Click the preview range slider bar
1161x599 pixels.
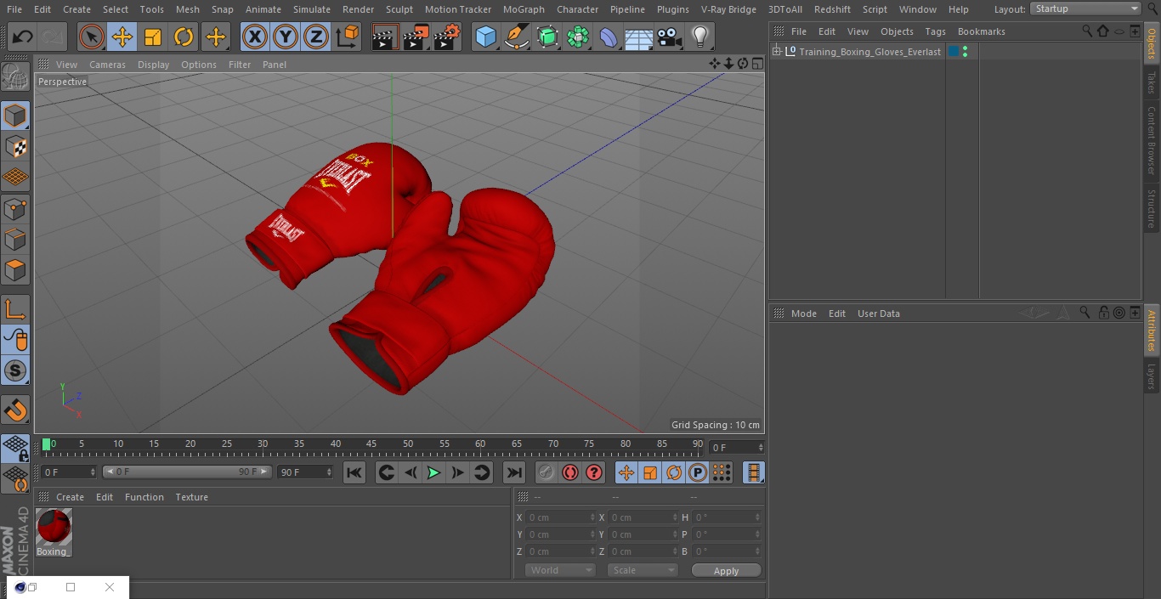tap(187, 472)
